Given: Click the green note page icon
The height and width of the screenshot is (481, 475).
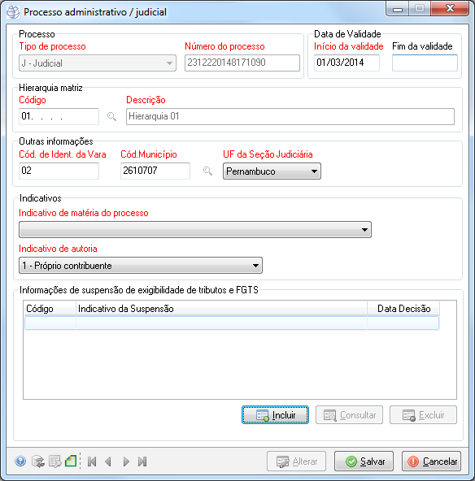Looking at the screenshot, I should [71, 461].
